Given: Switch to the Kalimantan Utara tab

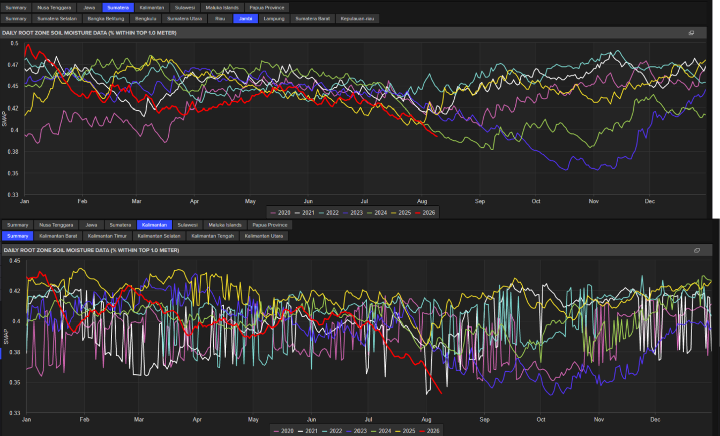Looking at the screenshot, I should tap(264, 236).
